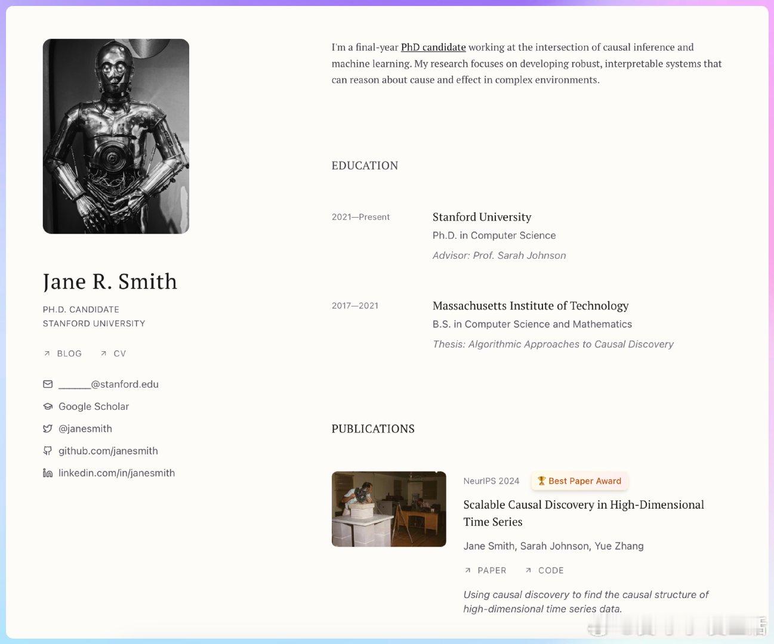The width and height of the screenshot is (774, 644).
Task: Open the github.com/janesmith link
Action: coord(108,451)
